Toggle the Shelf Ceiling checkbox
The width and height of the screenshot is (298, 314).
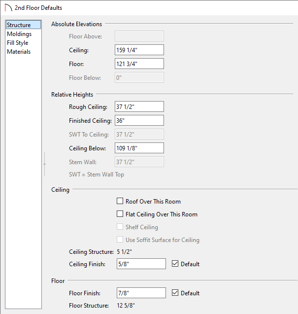coord(120,227)
